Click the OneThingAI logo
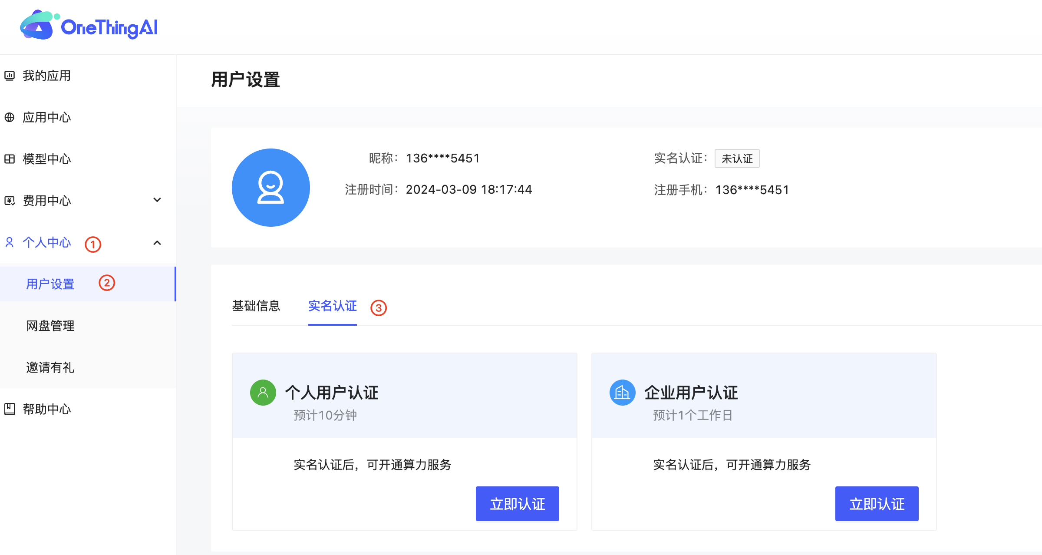This screenshot has width=1042, height=555. click(x=89, y=26)
